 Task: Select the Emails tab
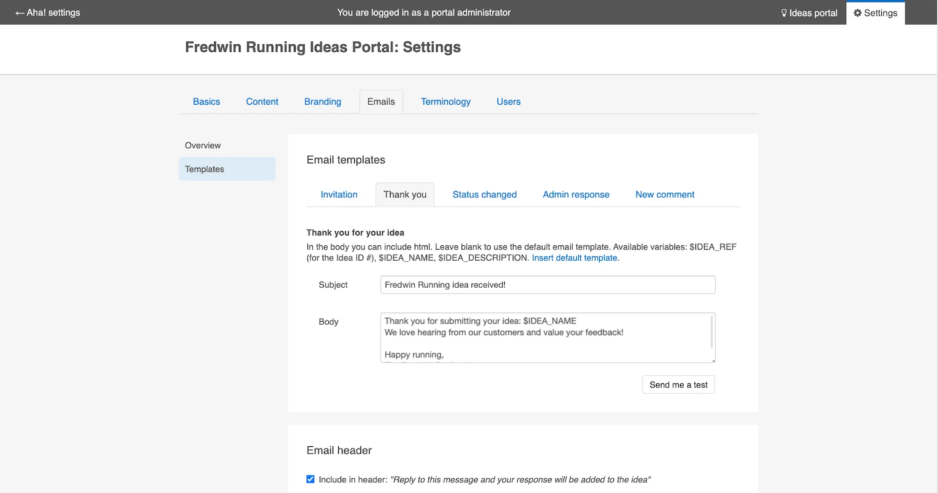(381, 102)
